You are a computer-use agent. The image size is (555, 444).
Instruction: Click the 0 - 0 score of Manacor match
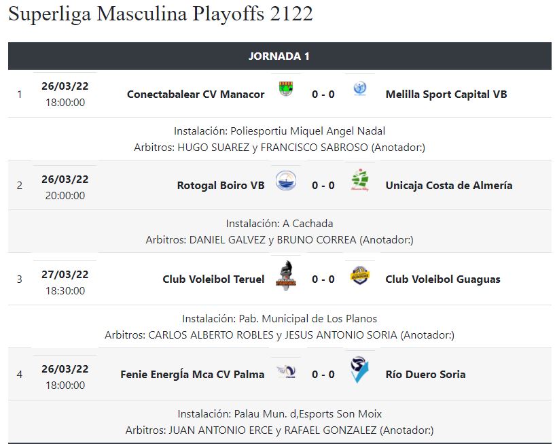[x=323, y=95]
